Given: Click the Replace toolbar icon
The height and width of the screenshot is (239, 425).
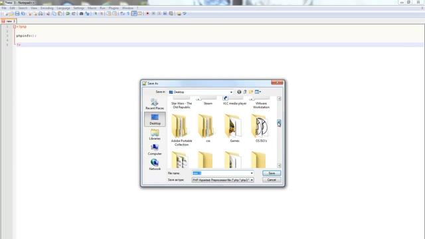Looking at the screenshot, I should click(87, 13).
